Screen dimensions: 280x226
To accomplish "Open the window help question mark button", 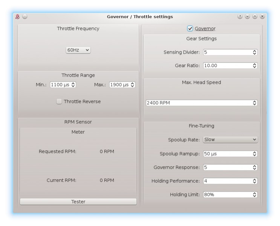I will click(240, 17).
